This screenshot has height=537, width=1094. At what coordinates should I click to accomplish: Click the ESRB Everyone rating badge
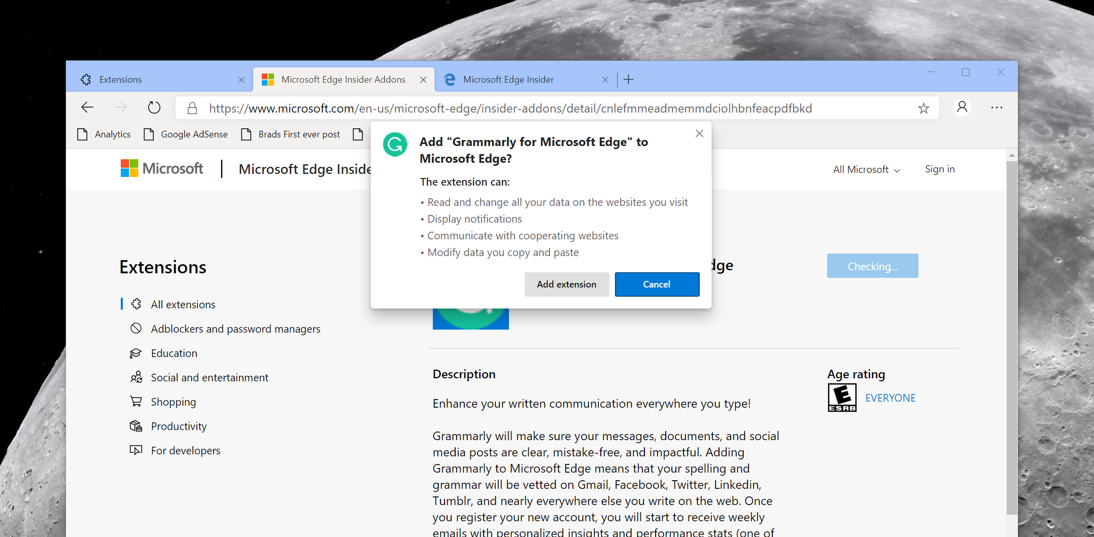[x=842, y=398]
